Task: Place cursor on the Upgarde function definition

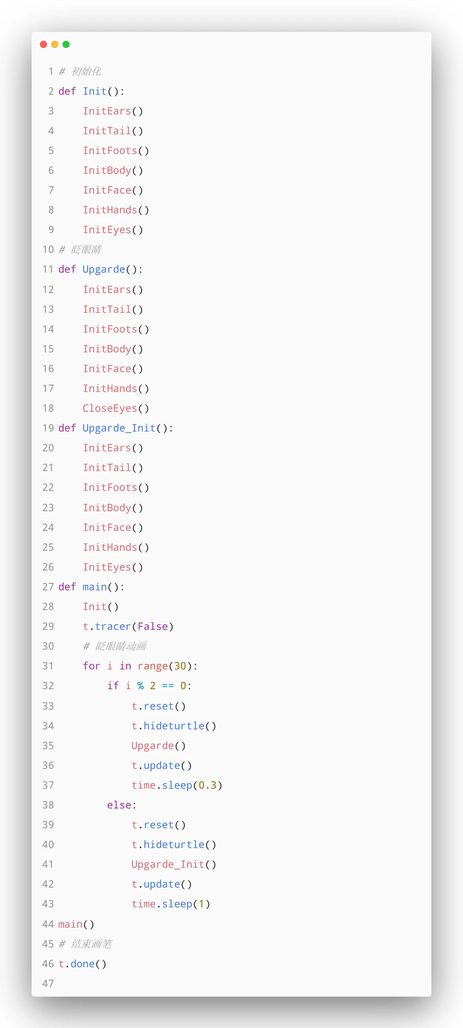Action: [104, 269]
